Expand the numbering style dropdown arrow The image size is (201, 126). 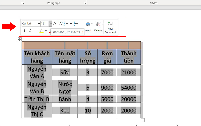pyautogui.click(x=81, y=23)
